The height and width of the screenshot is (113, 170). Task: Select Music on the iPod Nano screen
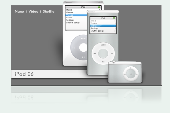93,21
